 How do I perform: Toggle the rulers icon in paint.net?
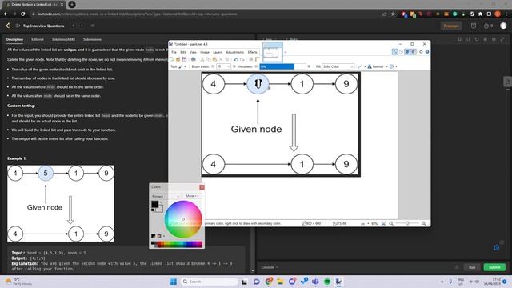pos(257,59)
